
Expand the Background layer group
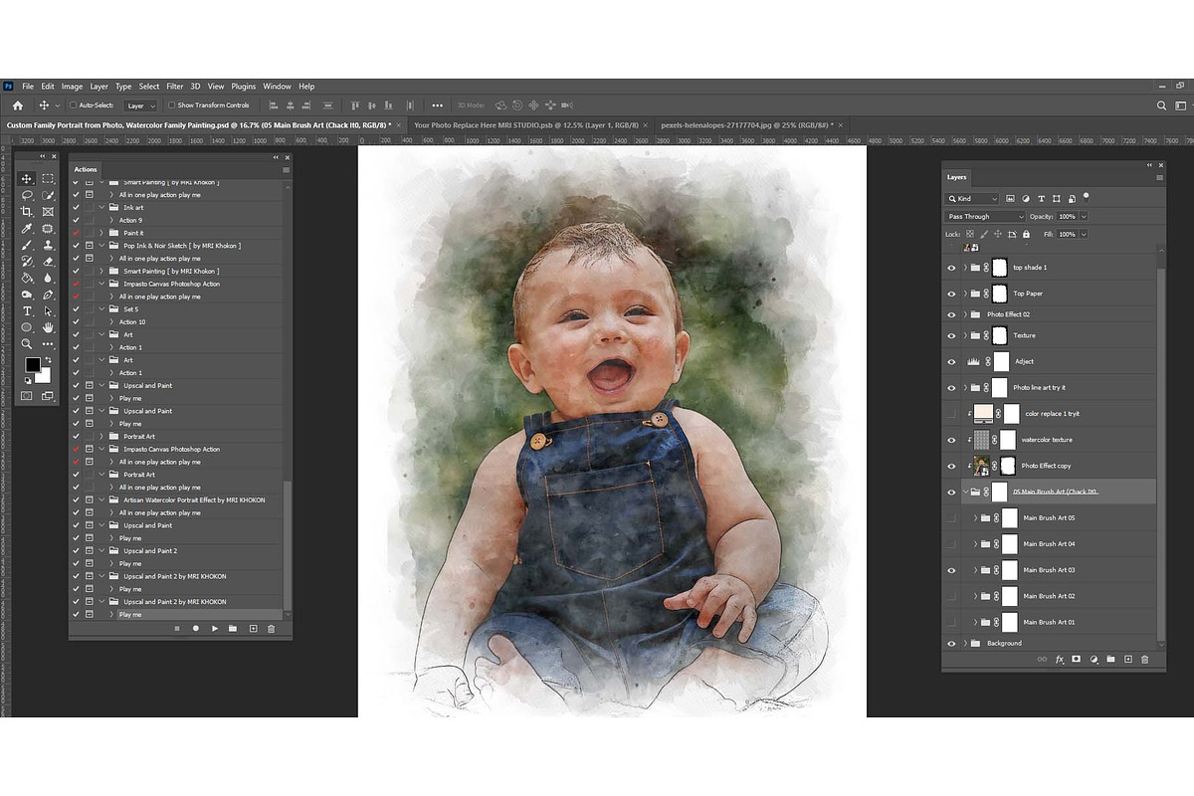tap(965, 643)
